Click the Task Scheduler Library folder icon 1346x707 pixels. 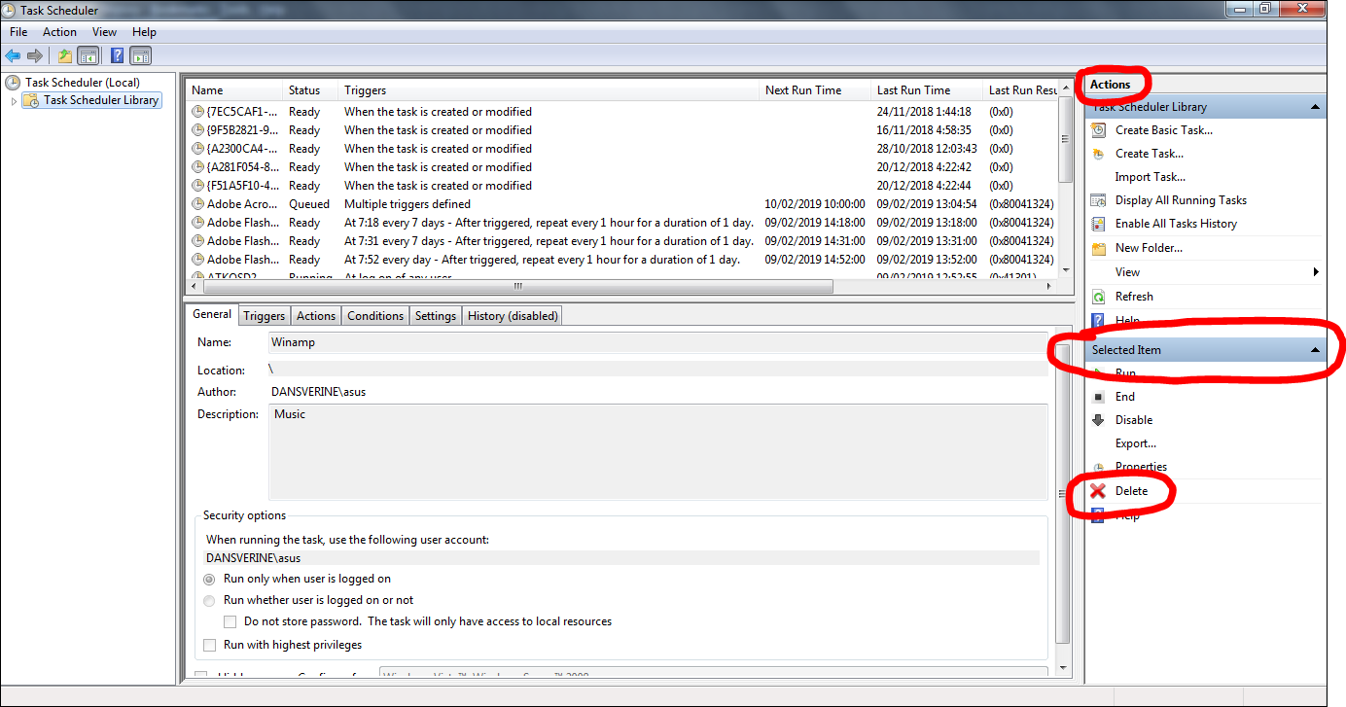coord(31,100)
